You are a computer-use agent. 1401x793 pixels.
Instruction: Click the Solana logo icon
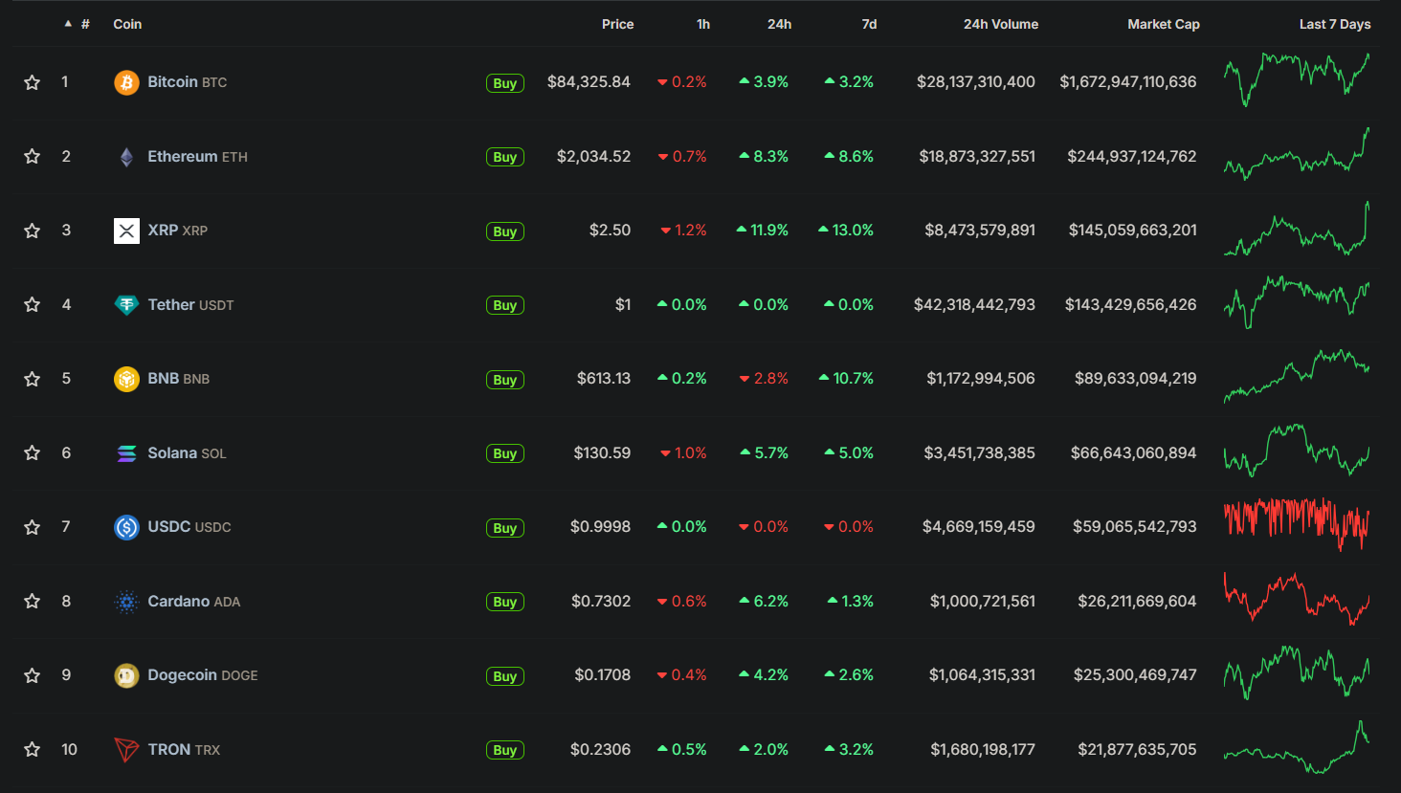click(126, 453)
